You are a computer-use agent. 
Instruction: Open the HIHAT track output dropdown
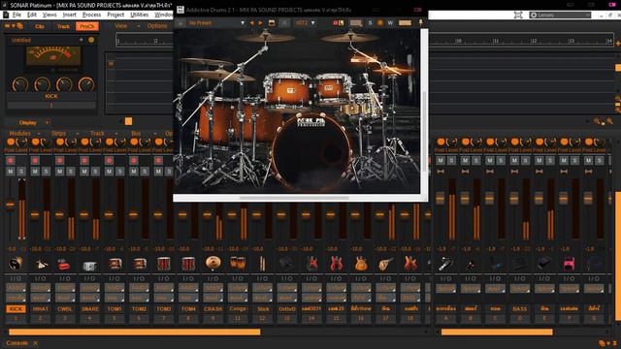tap(41, 298)
